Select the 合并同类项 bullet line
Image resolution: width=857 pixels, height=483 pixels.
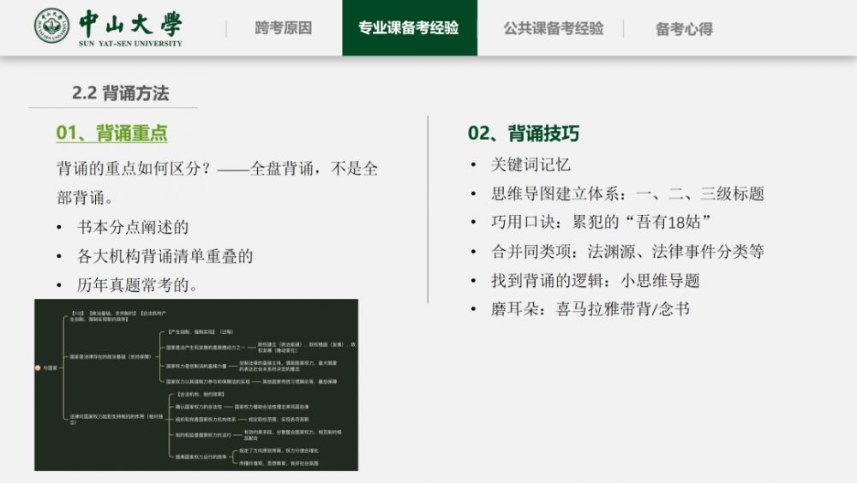(626, 252)
